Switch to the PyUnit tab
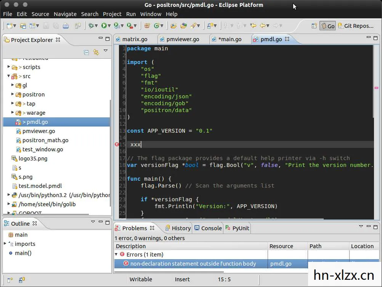This screenshot has height=287, width=382. tap(237, 228)
